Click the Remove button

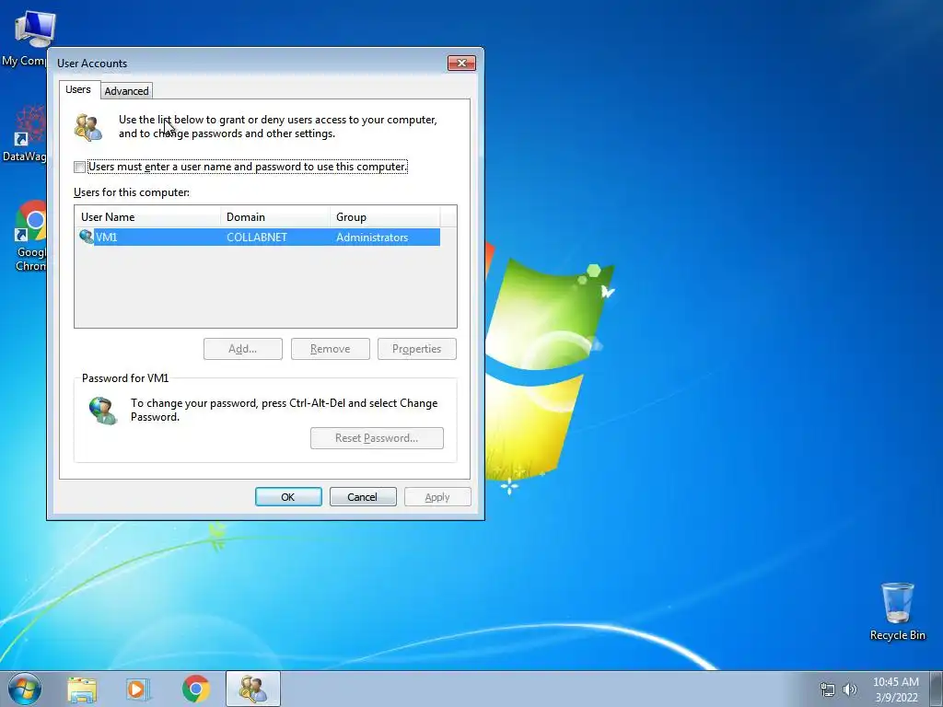coord(331,349)
